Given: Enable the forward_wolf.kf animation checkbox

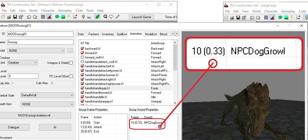Looking at the screenshot, I should (x=82, y=57).
